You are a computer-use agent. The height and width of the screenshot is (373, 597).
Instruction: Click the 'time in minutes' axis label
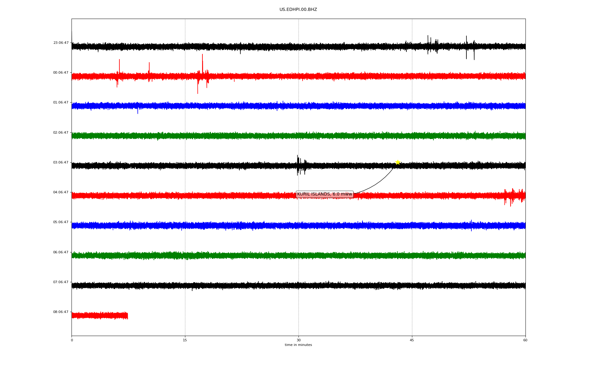click(298, 345)
